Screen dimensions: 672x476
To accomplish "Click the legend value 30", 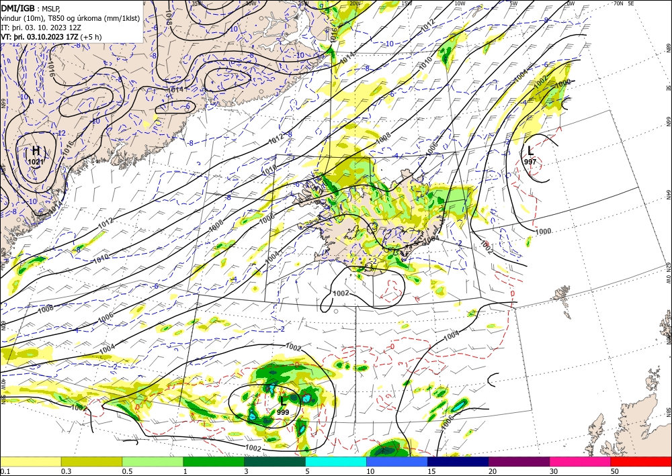I will 554,471.
